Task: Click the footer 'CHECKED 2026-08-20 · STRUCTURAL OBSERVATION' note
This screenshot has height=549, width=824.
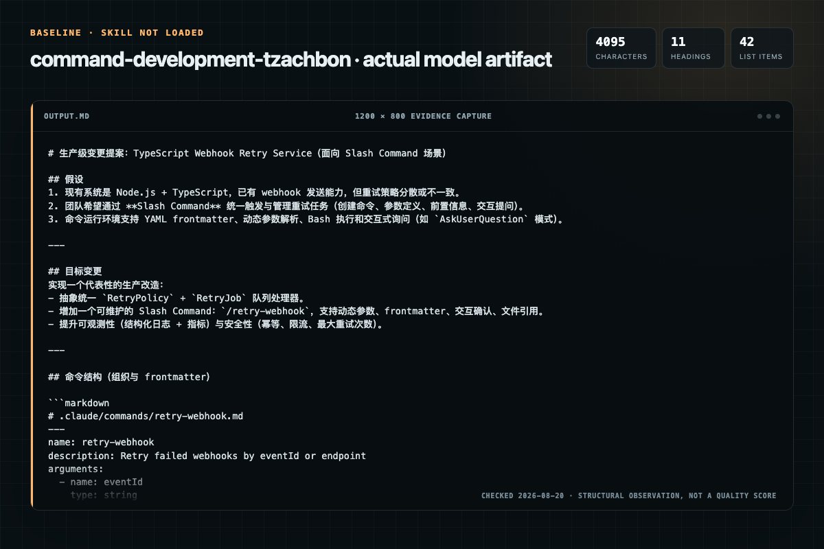Action: click(x=628, y=495)
